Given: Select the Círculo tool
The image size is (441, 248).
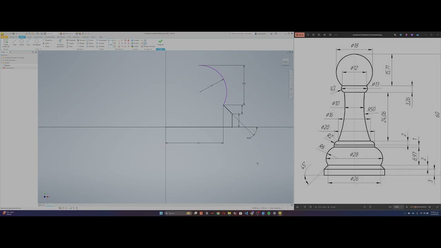Looking at the screenshot, I should click(21, 42).
